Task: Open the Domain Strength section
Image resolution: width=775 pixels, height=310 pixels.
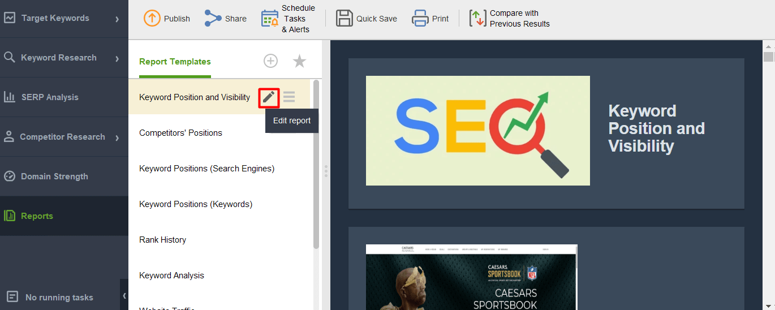Action: (x=64, y=176)
